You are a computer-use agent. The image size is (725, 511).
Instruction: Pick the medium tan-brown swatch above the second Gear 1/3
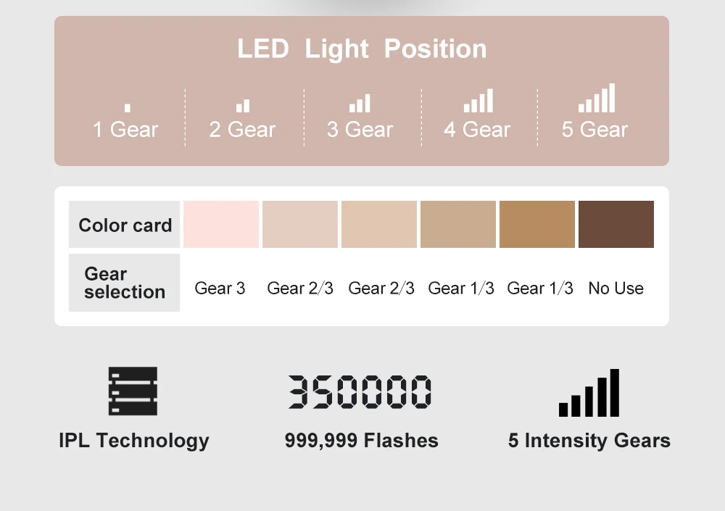[537, 225]
